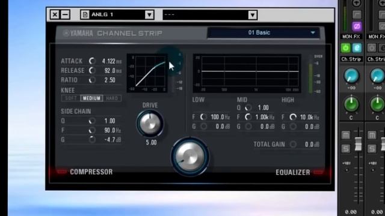385x216 pixels.
Task: Click the MID band Q knob
Action: (248, 107)
